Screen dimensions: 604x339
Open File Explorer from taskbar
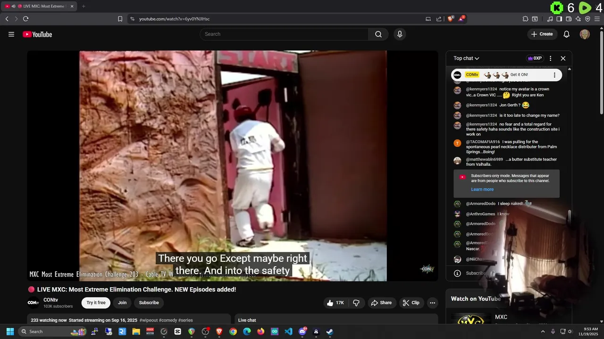coord(136,331)
